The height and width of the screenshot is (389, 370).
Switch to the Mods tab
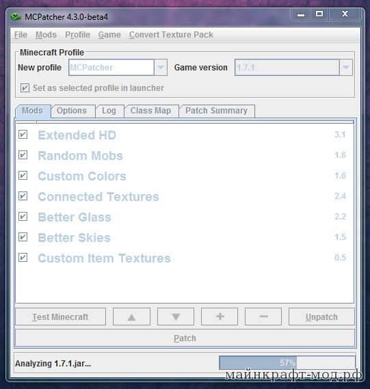[x=33, y=111]
